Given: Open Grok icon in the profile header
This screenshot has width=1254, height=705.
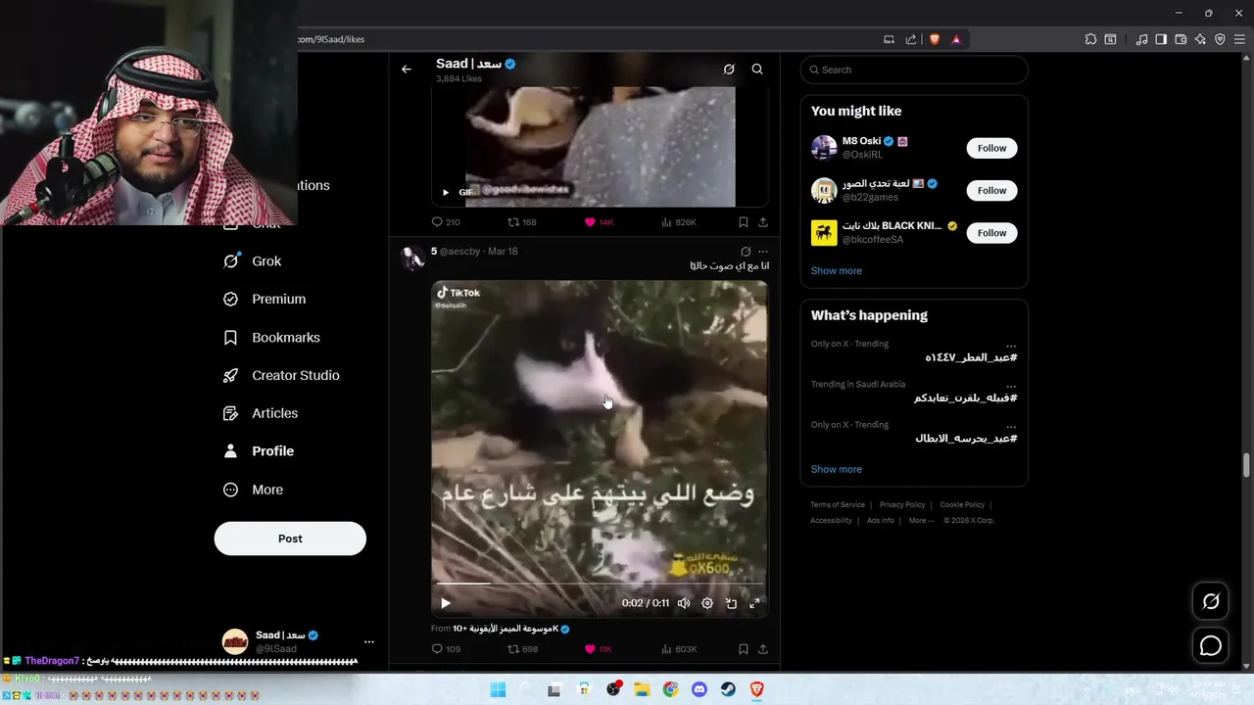Looking at the screenshot, I should coord(729,70).
